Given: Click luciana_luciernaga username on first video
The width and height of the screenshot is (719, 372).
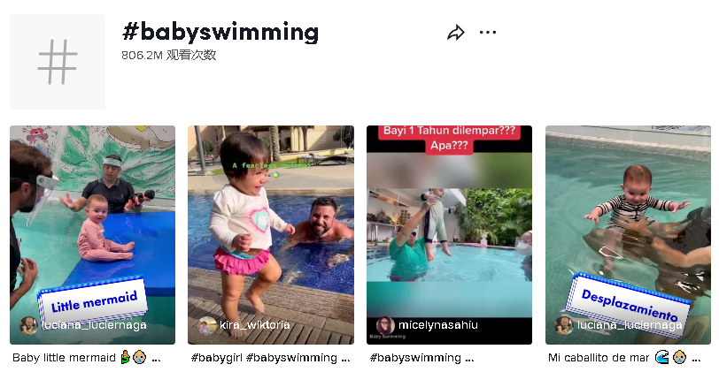Looking at the screenshot, I should 94,325.
